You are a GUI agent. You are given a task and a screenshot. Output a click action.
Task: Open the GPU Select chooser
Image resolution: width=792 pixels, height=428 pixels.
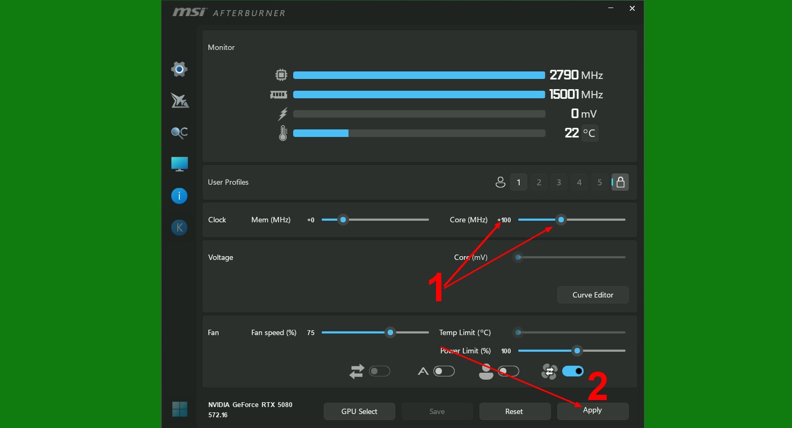[359, 411]
